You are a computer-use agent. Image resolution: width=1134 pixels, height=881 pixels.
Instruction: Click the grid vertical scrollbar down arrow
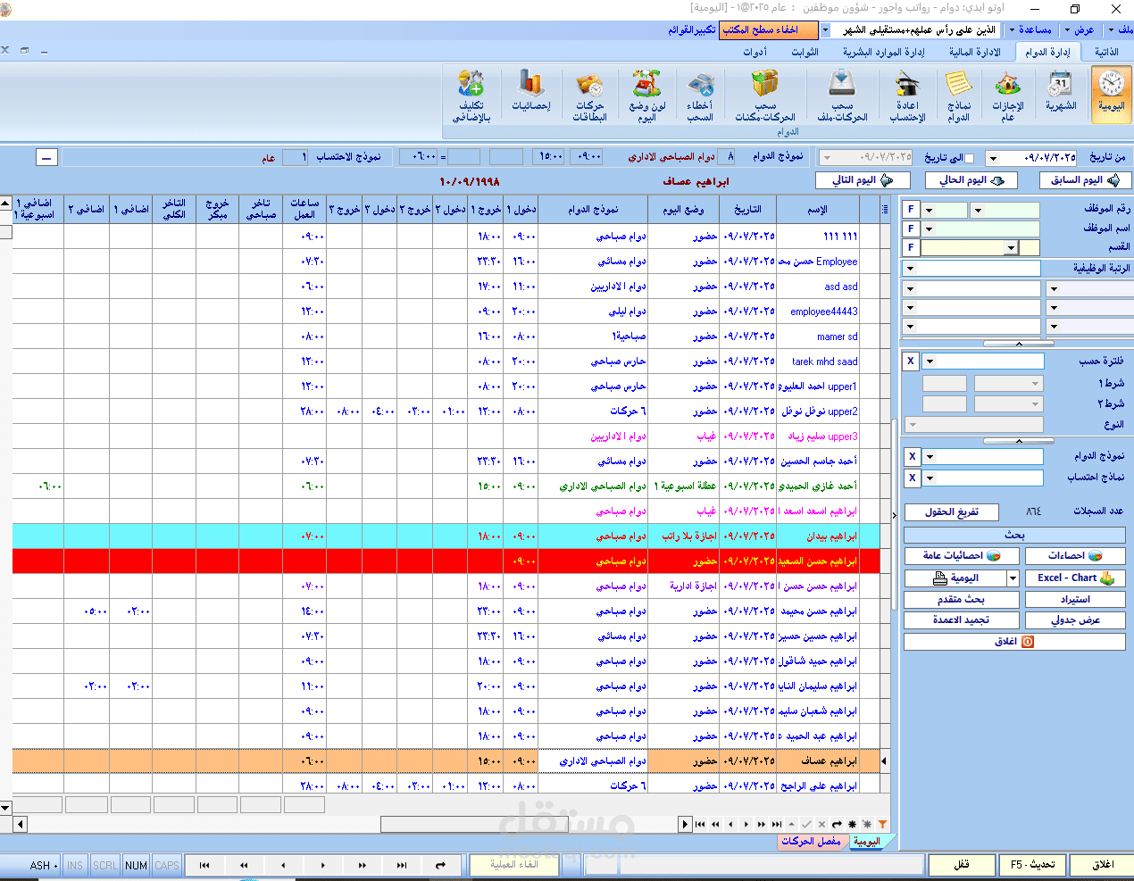click(x=5, y=807)
